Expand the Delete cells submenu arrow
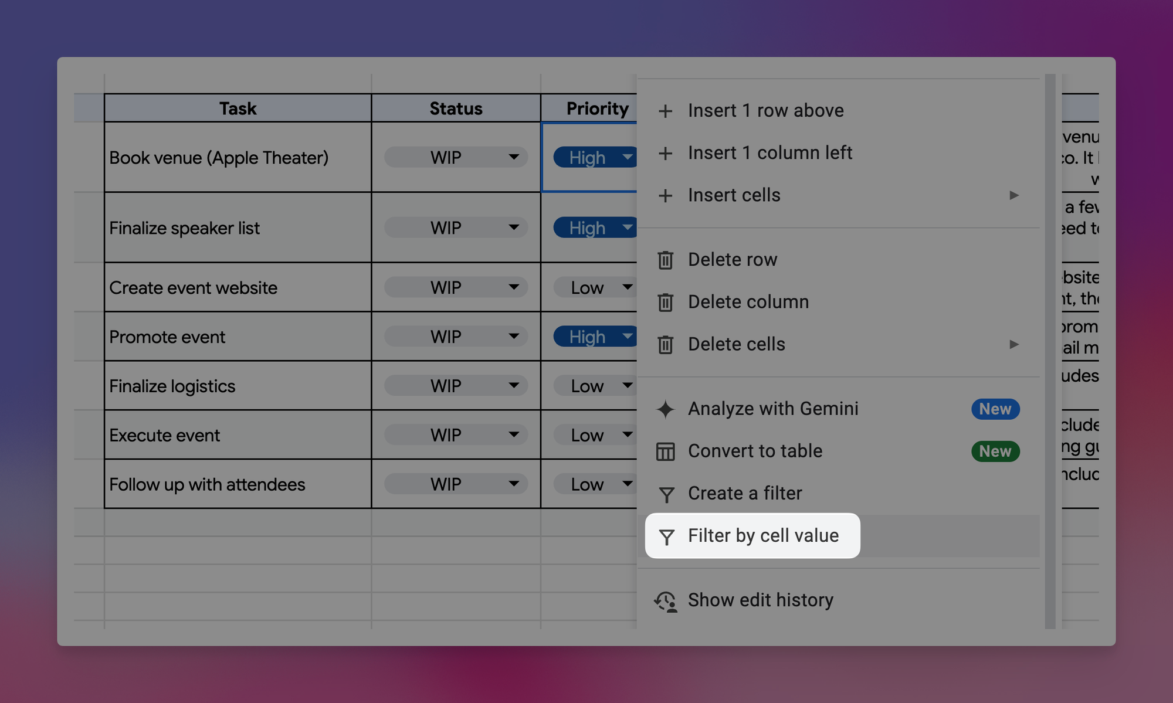 click(x=1013, y=344)
